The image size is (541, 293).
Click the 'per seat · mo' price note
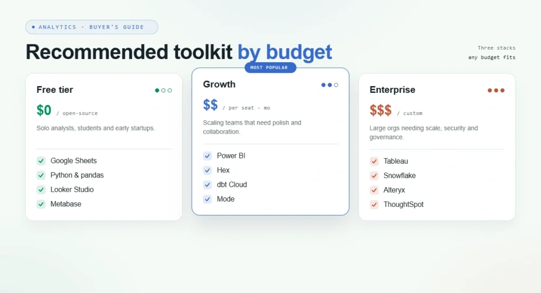pos(246,108)
